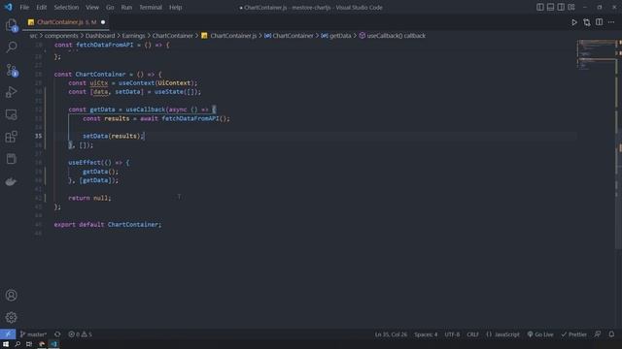The width and height of the screenshot is (622, 349).
Task: Open Customize Layout icon
Action: click(x=571, y=7)
